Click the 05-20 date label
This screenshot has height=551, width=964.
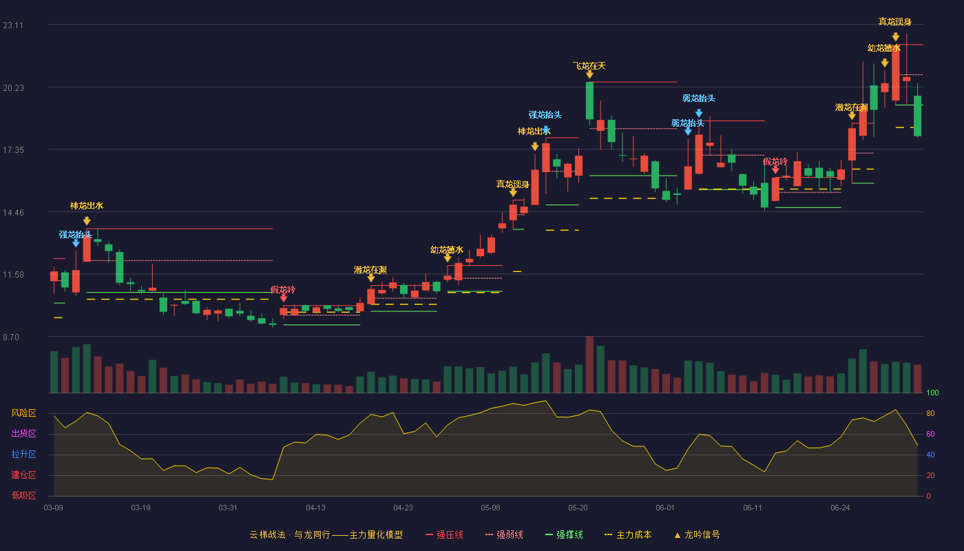click(578, 508)
